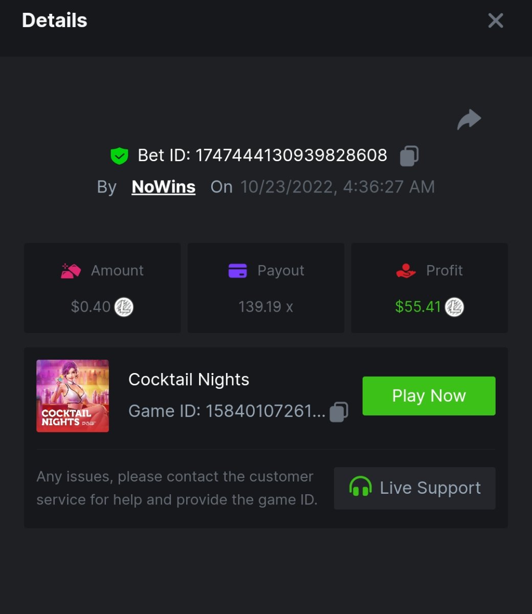Close the Details dialog
Image resolution: width=532 pixels, height=614 pixels.
[x=496, y=20]
